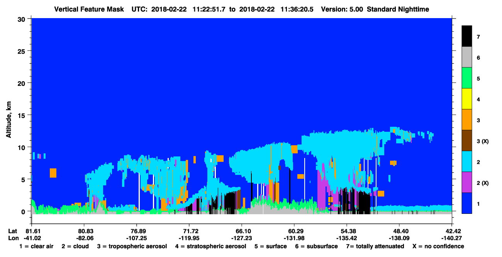Image resolution: width=502 pixels, height=257 pixels.
Task: Click the black totally attenuated color swatch
Action: click(x=467, y=37)
